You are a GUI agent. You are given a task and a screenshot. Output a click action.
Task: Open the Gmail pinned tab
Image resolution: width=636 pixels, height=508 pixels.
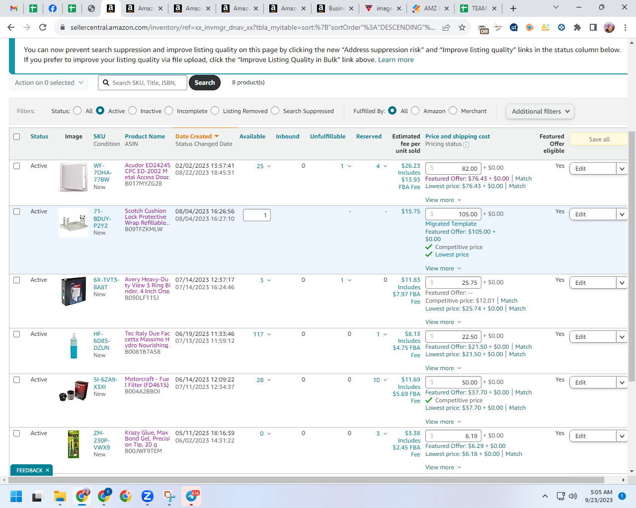(14, 8)
